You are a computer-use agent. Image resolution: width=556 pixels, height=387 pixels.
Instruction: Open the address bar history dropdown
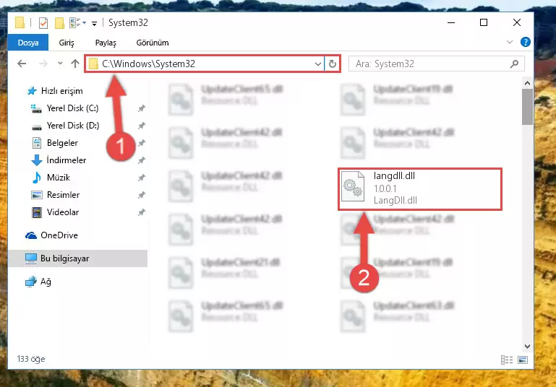[317, 64]
